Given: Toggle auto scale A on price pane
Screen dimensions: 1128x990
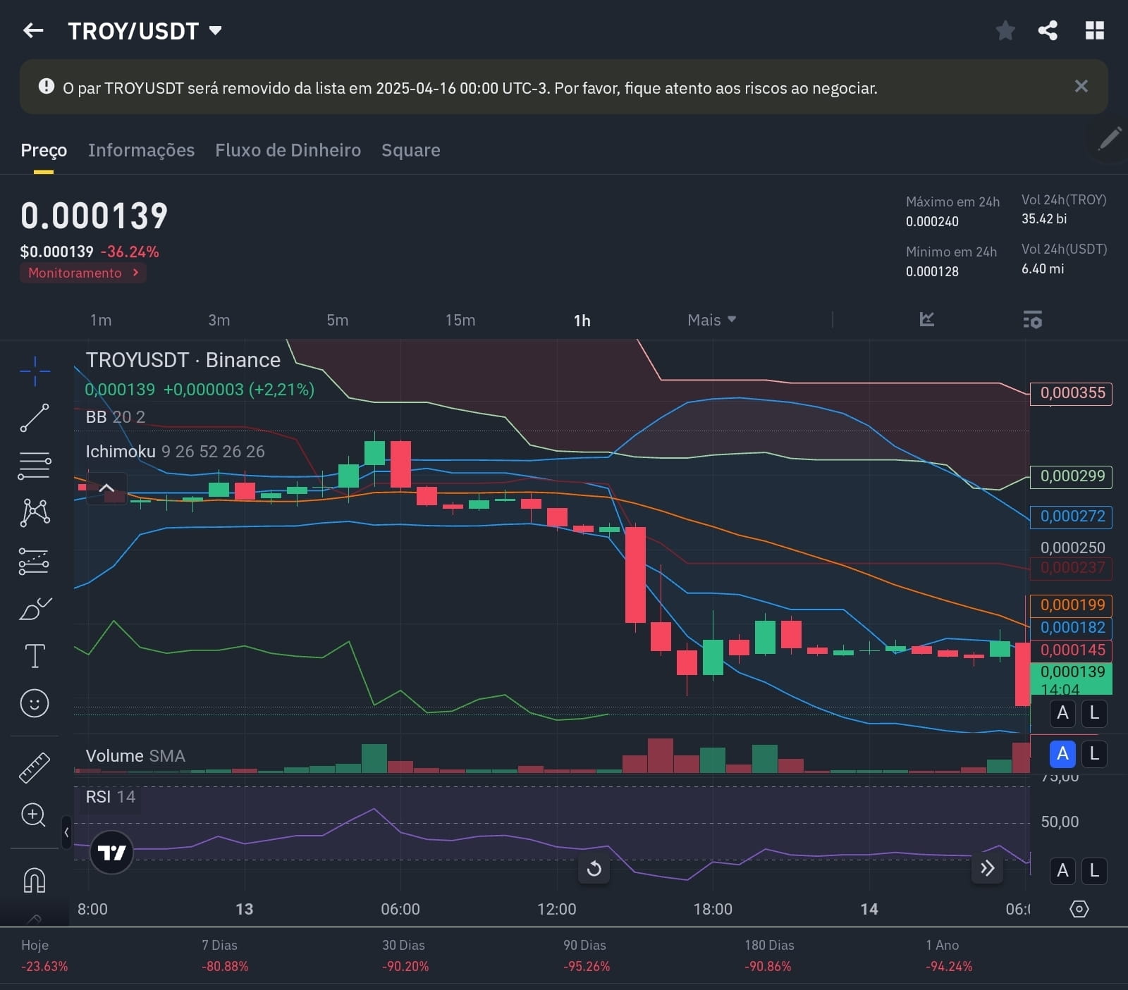Looking at the screenshot, I should click(x=1062, y=713).
